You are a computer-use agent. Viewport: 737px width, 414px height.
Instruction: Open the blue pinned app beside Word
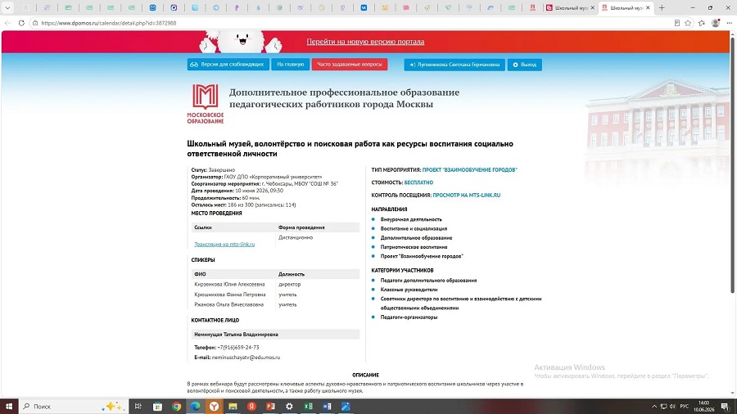click(346, 407)
